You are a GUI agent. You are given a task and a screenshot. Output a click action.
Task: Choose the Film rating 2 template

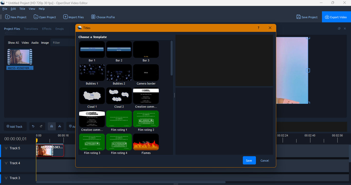coord(146,121)
